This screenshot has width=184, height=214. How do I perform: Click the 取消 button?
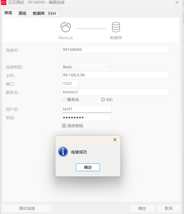point(169,208)
